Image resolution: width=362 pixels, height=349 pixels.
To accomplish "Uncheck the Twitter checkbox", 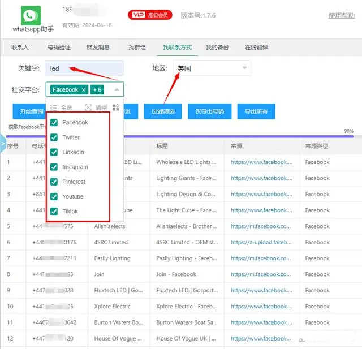I will click(54, 137).
